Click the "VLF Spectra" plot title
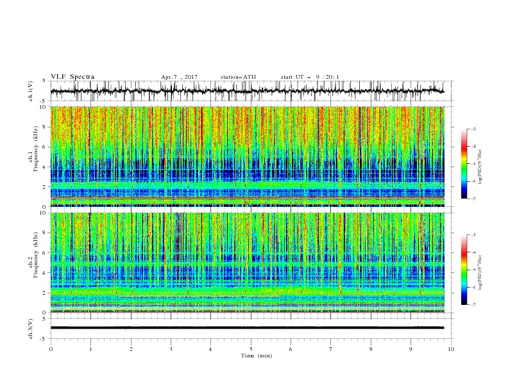Screen dimensions: 508x392 coord(72,77)
